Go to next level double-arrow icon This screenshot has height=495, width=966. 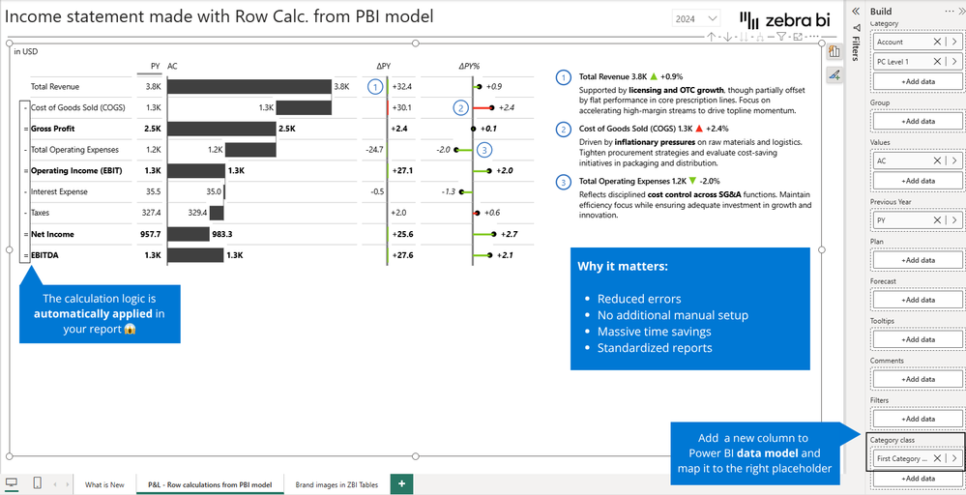pos(745,37)
